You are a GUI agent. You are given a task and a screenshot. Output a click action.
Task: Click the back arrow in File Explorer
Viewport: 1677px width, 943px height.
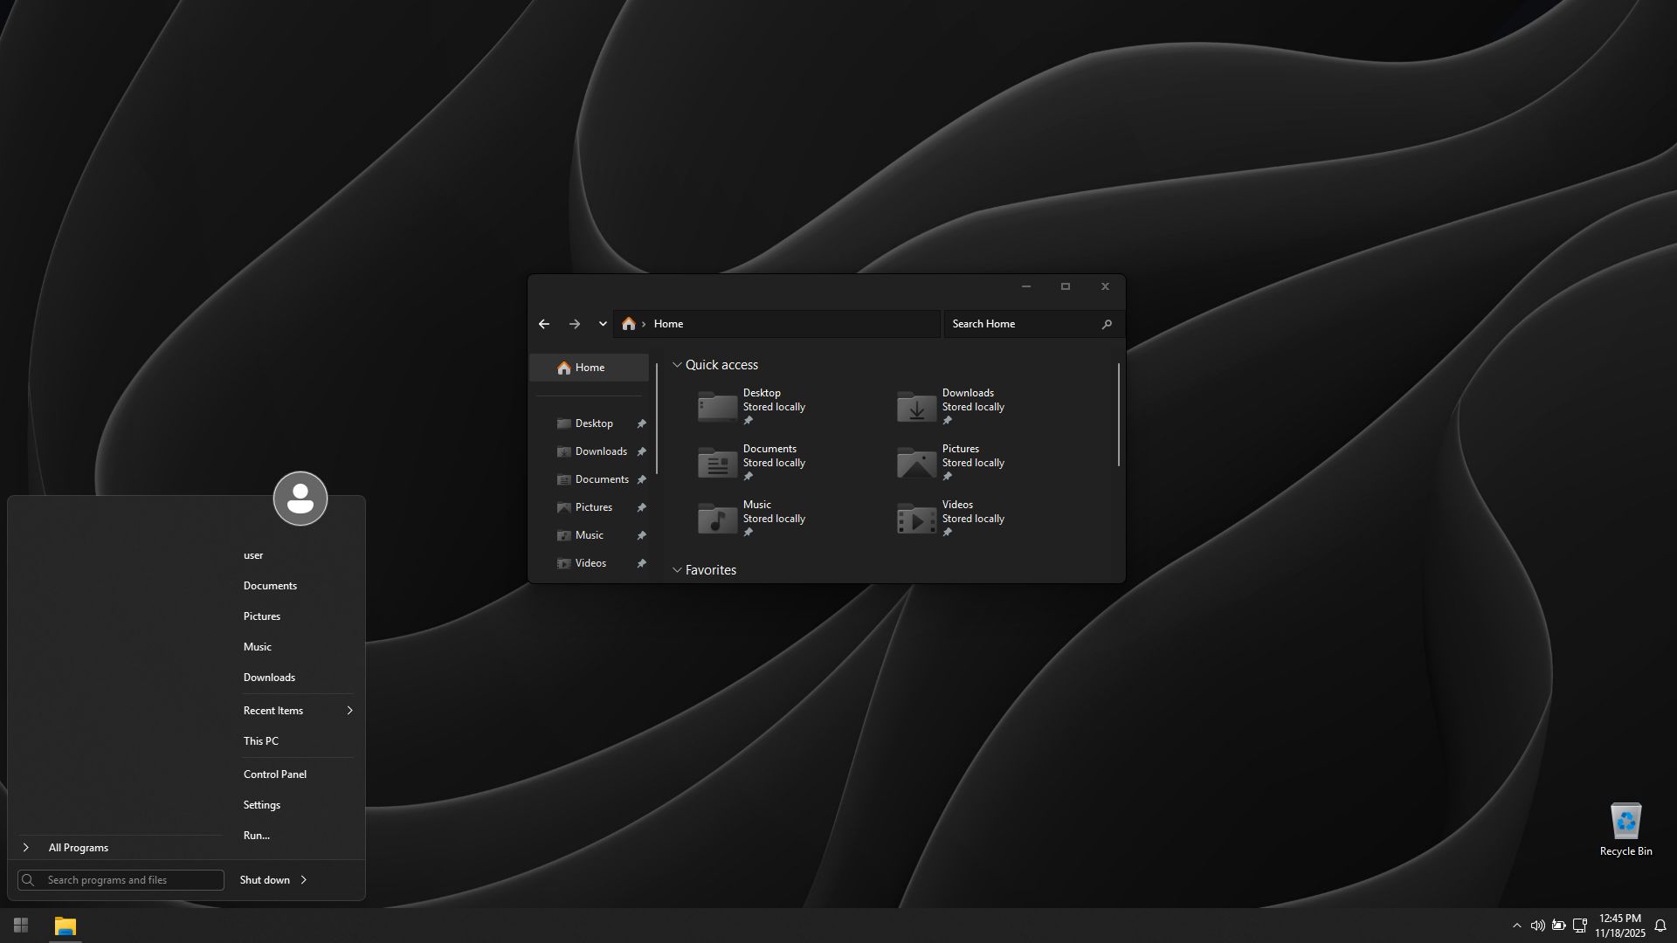544,324
